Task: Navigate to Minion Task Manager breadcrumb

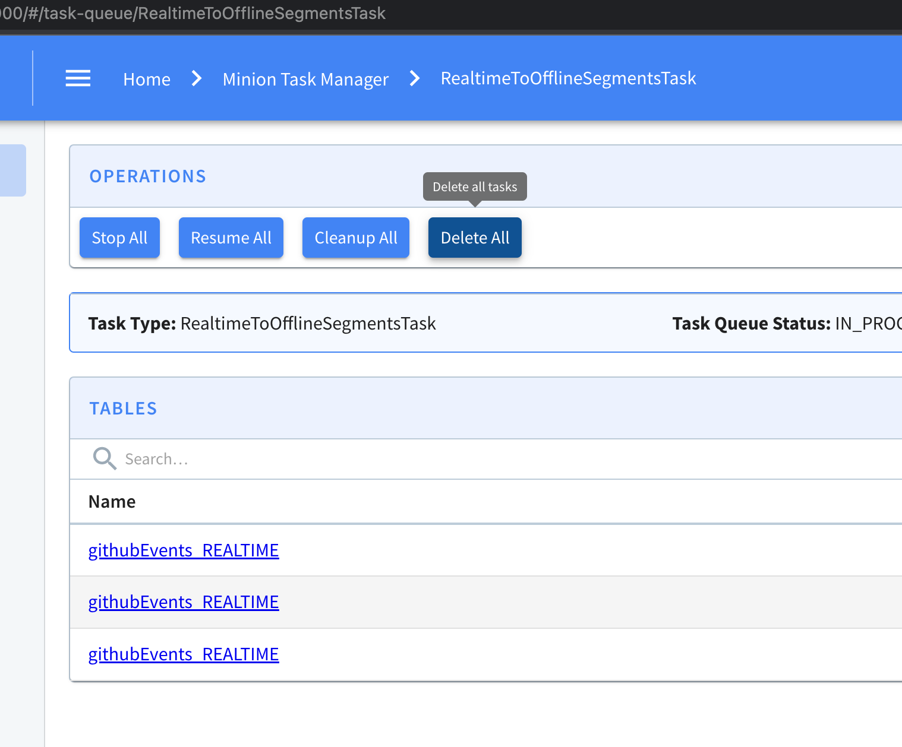Action: coord(305,79)
